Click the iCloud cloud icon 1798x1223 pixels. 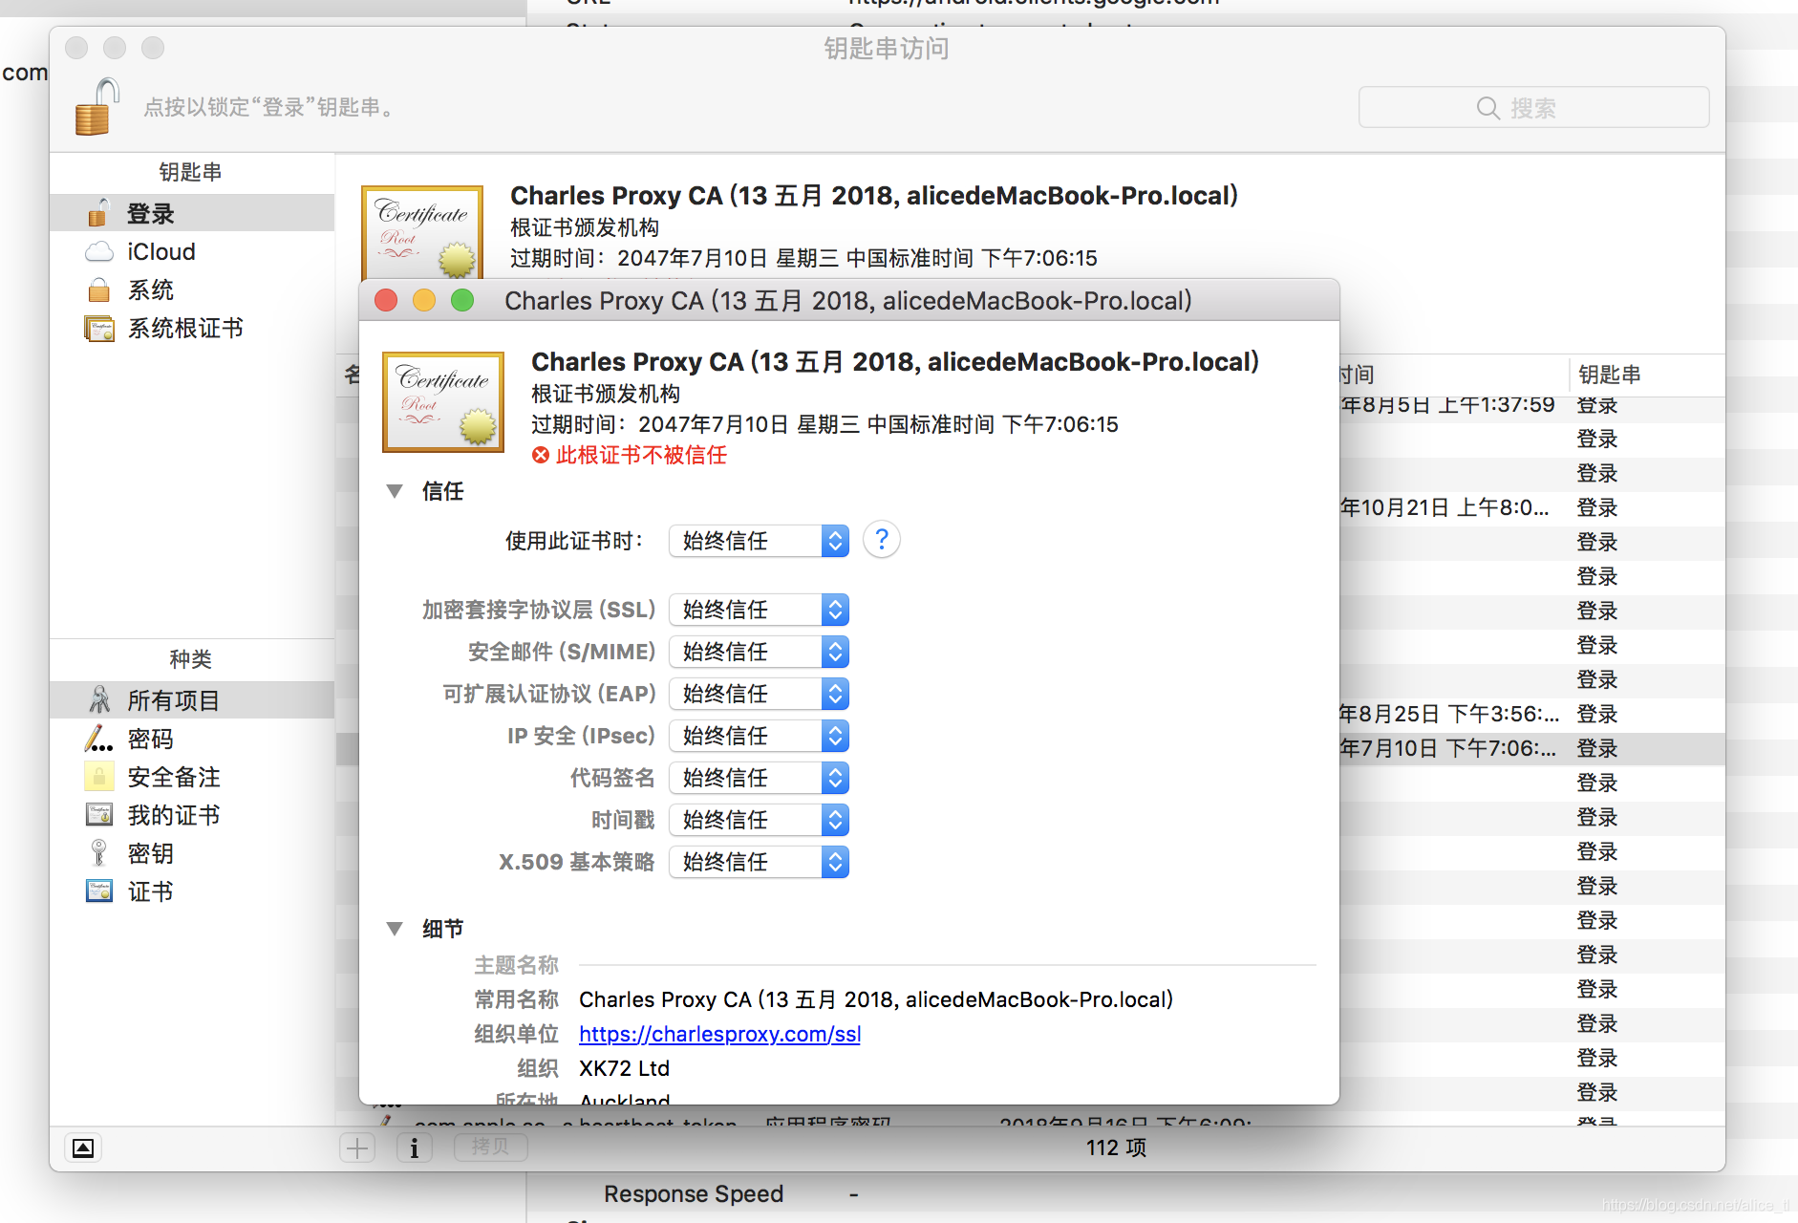click(99, 252)
